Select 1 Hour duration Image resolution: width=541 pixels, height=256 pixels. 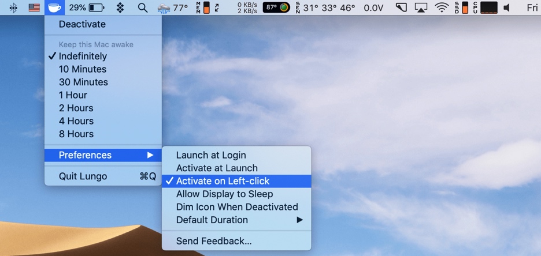[x=103, y=95]
